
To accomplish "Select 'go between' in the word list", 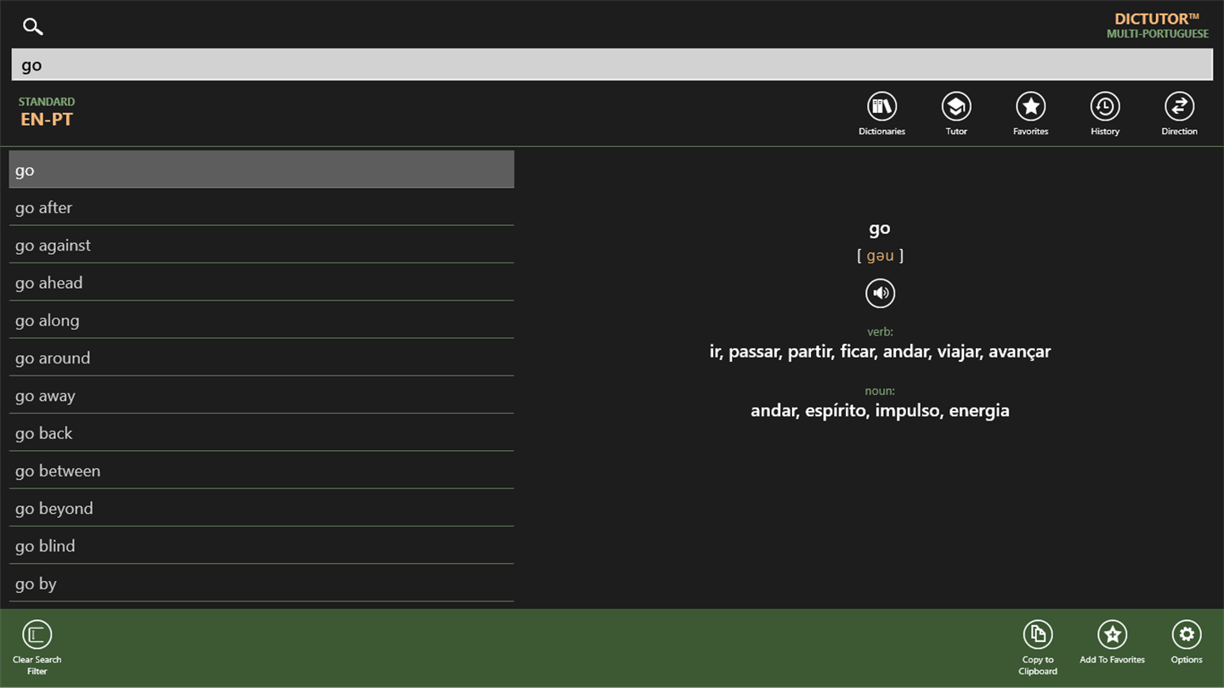I will pyautogui.click(x=262, y=471).
